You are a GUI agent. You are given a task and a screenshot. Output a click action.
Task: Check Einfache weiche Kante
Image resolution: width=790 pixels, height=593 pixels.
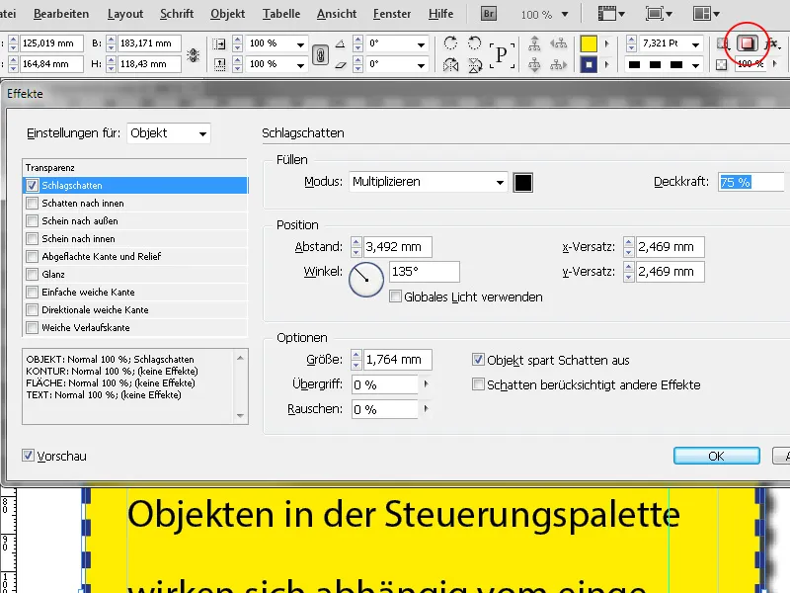[33, 292]
